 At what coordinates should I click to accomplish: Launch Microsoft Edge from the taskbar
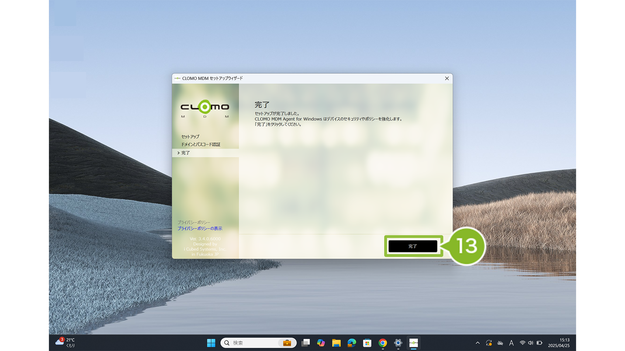coord(352,343)
